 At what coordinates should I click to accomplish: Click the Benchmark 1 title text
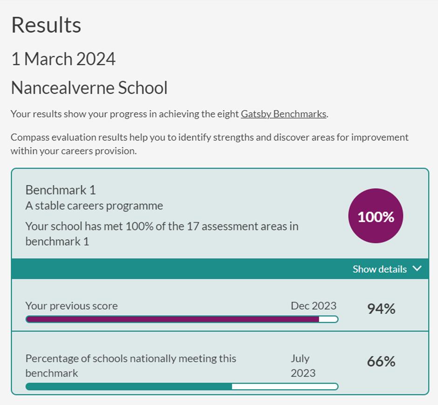pos(61,190)
